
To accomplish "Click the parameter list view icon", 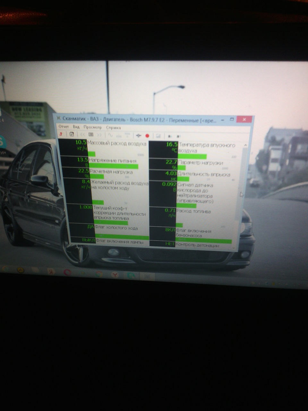I will pyautogui.click(x=91, y=135).
